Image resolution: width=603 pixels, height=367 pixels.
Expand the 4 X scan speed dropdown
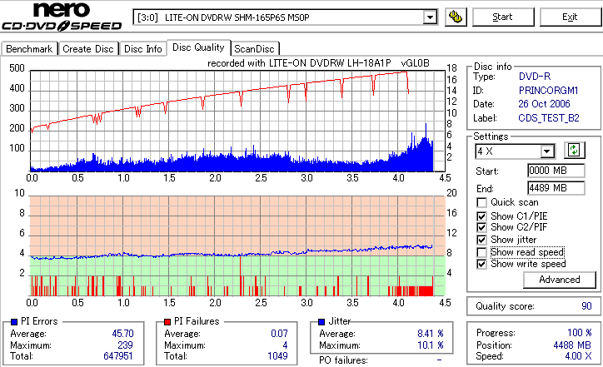pyautogui.click(x=546, y=151)
